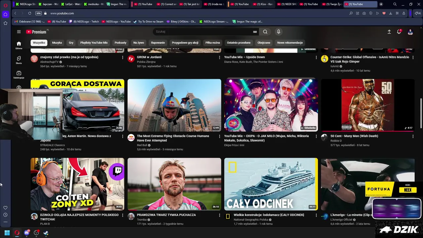423x238 pixels.
Task: Reload the page in browser toolbar
Action: click(x=30, y=13)
